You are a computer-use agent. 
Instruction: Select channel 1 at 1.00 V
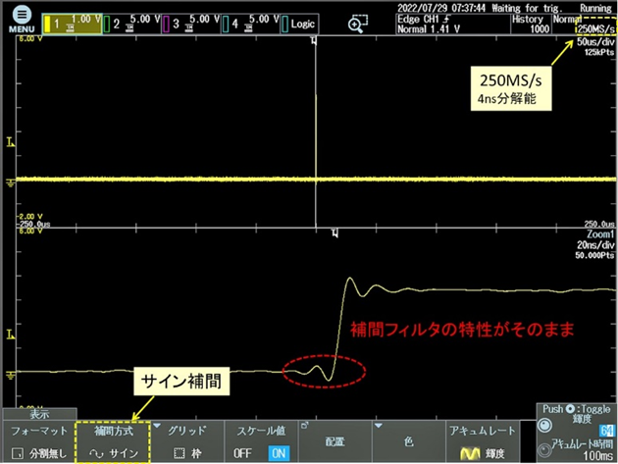73,24
